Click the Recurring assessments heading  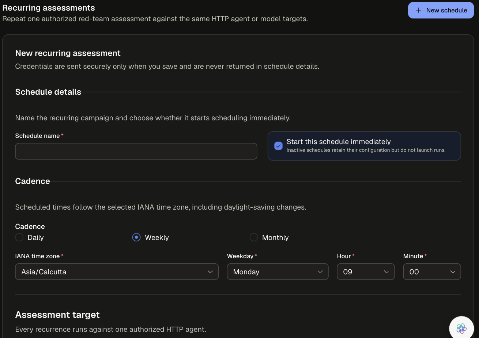[x=49, y=8]
